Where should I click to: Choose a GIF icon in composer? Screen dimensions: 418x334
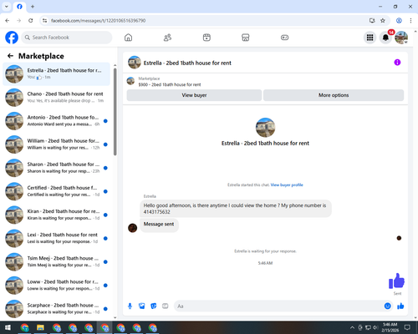pyautogui.click(x=166, y=306)
